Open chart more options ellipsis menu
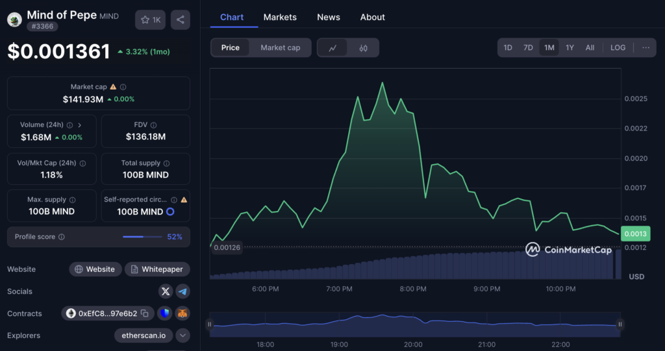665x351 pixels. (646, 47)
